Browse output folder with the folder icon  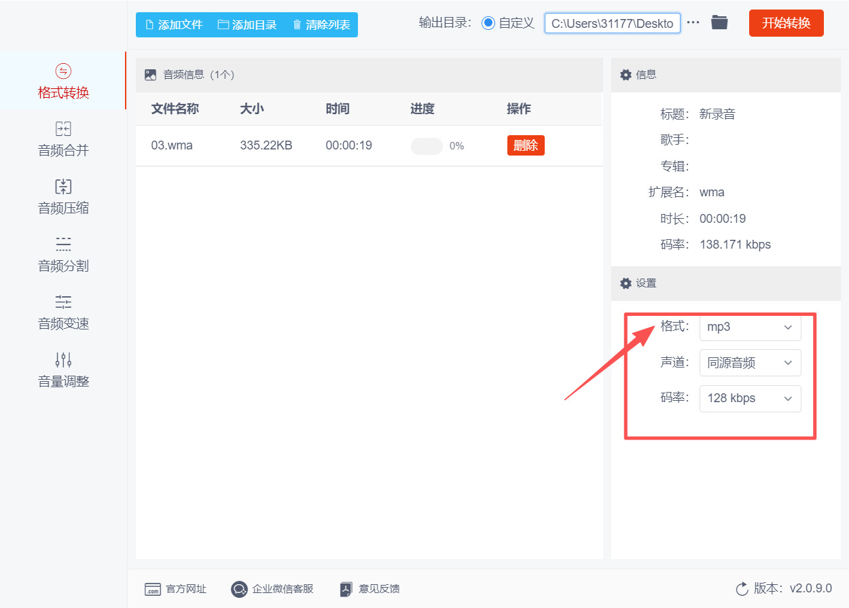(x=720, y=22)
